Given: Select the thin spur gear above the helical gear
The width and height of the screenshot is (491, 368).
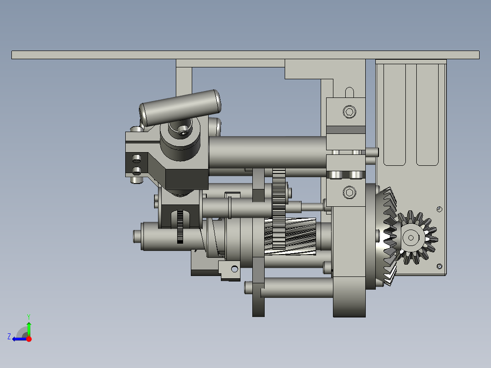Looking at the screenshot, I should 279,209.
